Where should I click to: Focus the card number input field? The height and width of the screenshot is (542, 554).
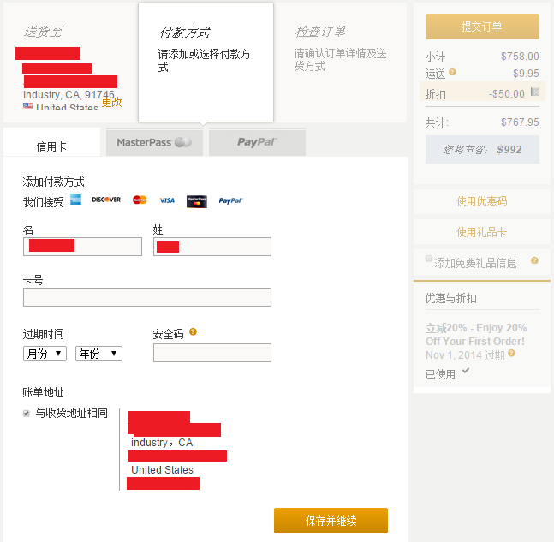coord(147,297)
